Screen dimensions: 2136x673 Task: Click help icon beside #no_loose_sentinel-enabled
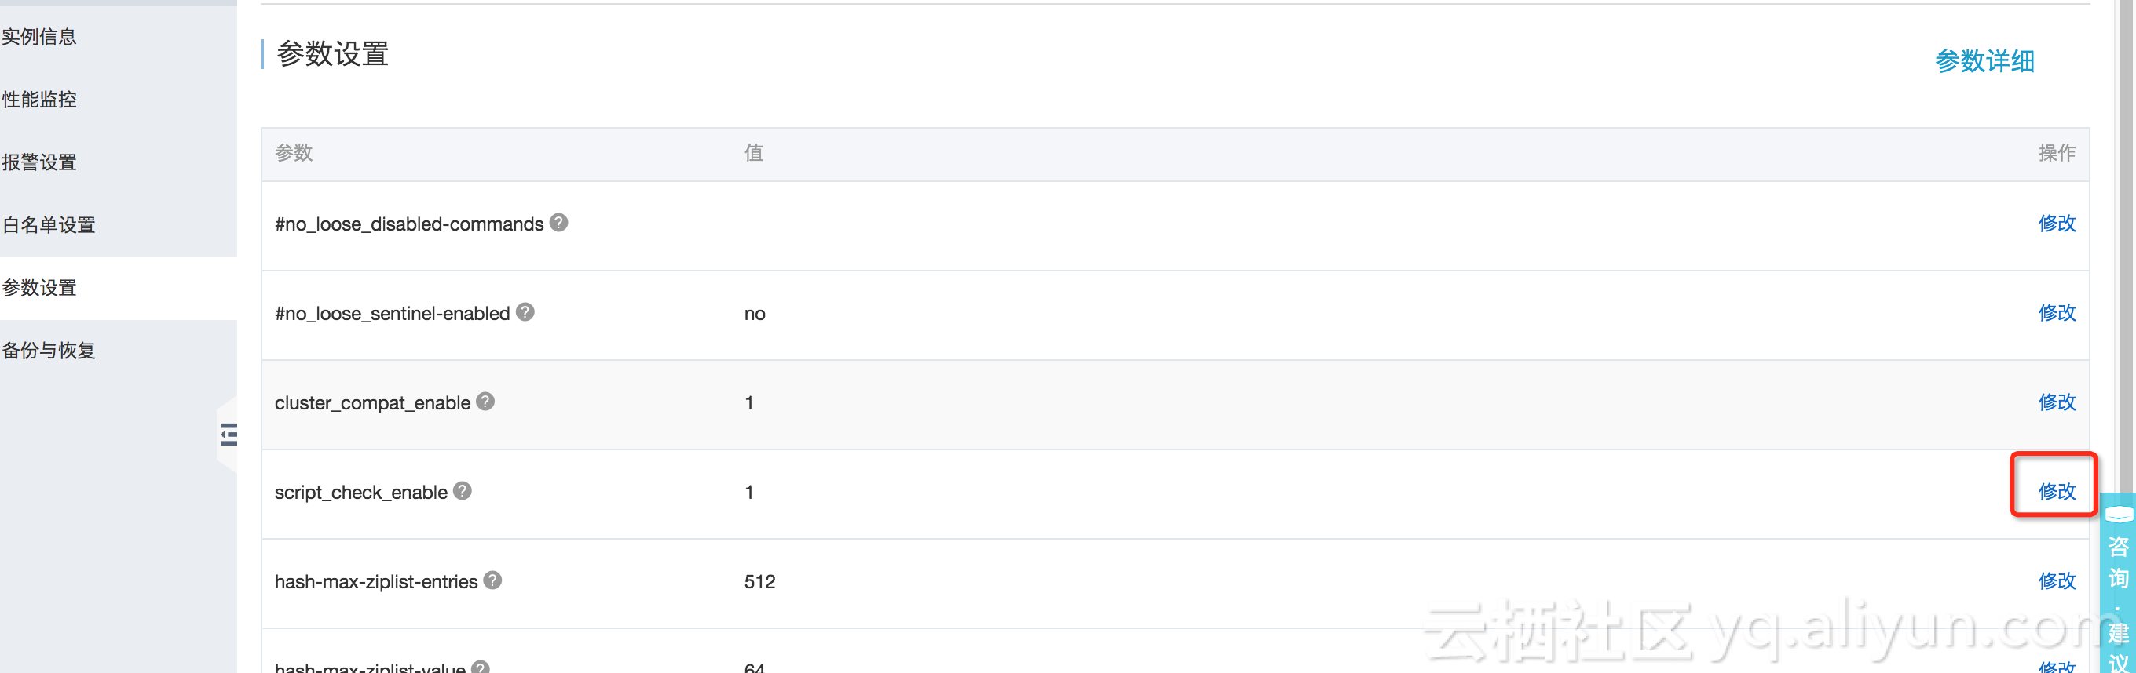(525, 312)
